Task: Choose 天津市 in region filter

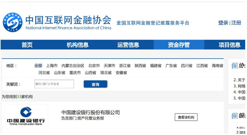Action: (x=110, y=65)
